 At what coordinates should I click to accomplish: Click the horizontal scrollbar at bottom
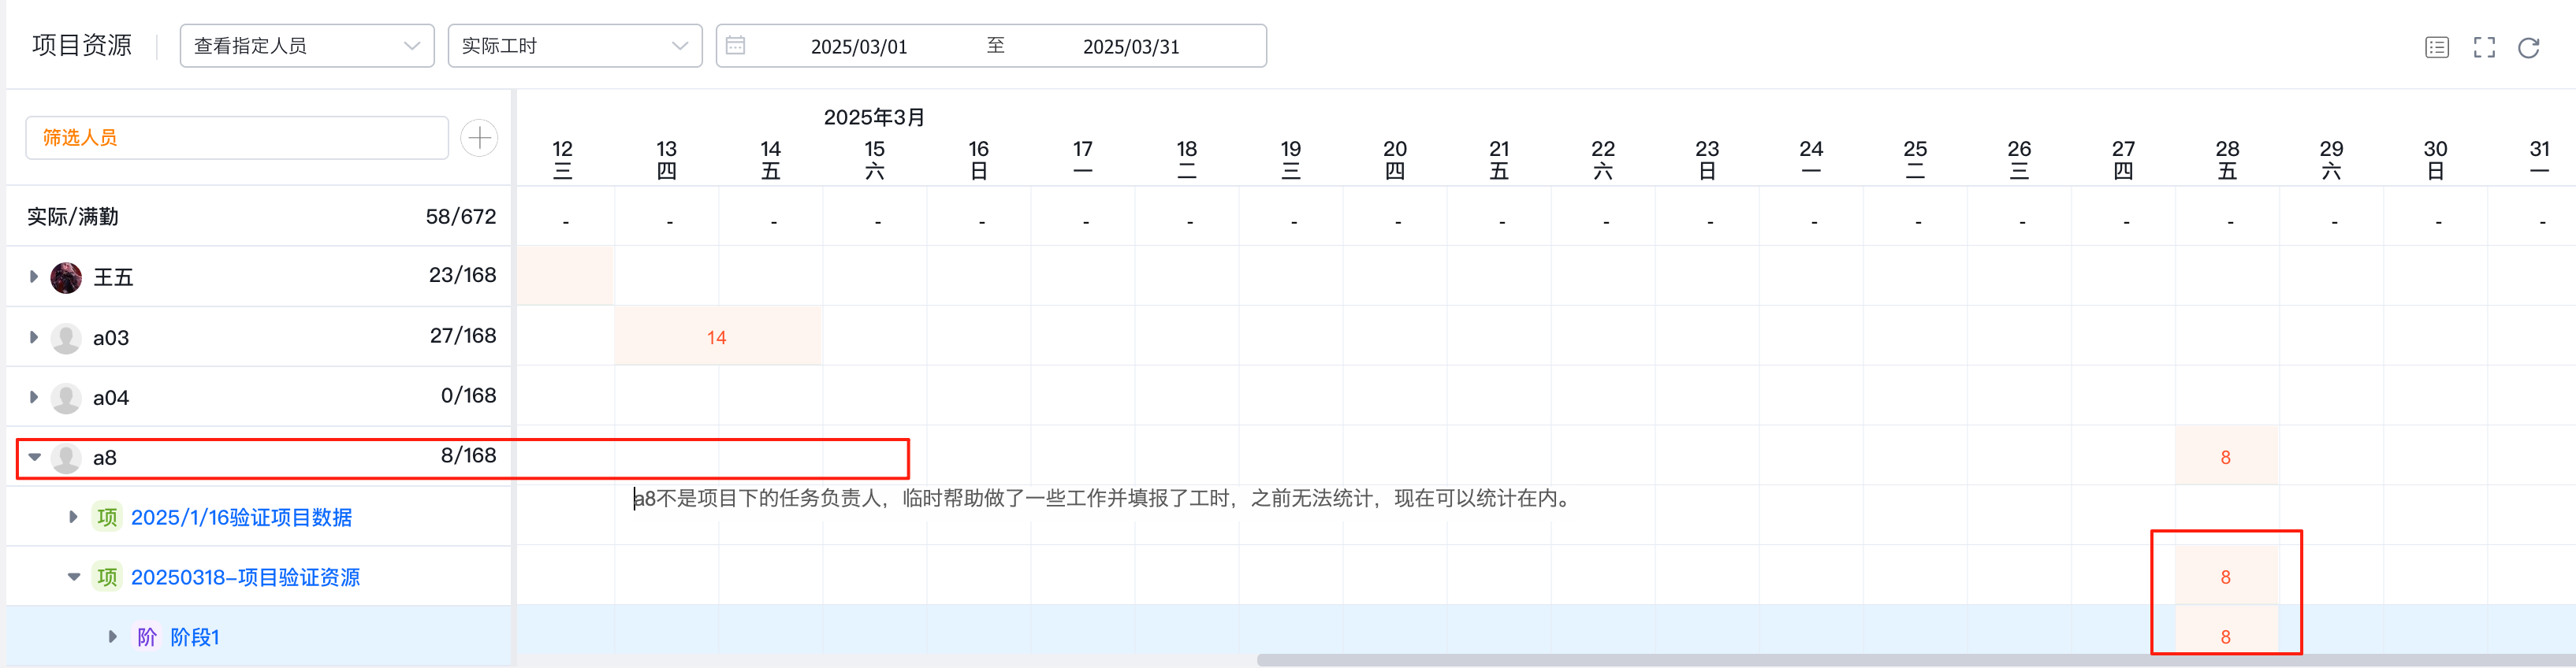[x=1915, y=660]
